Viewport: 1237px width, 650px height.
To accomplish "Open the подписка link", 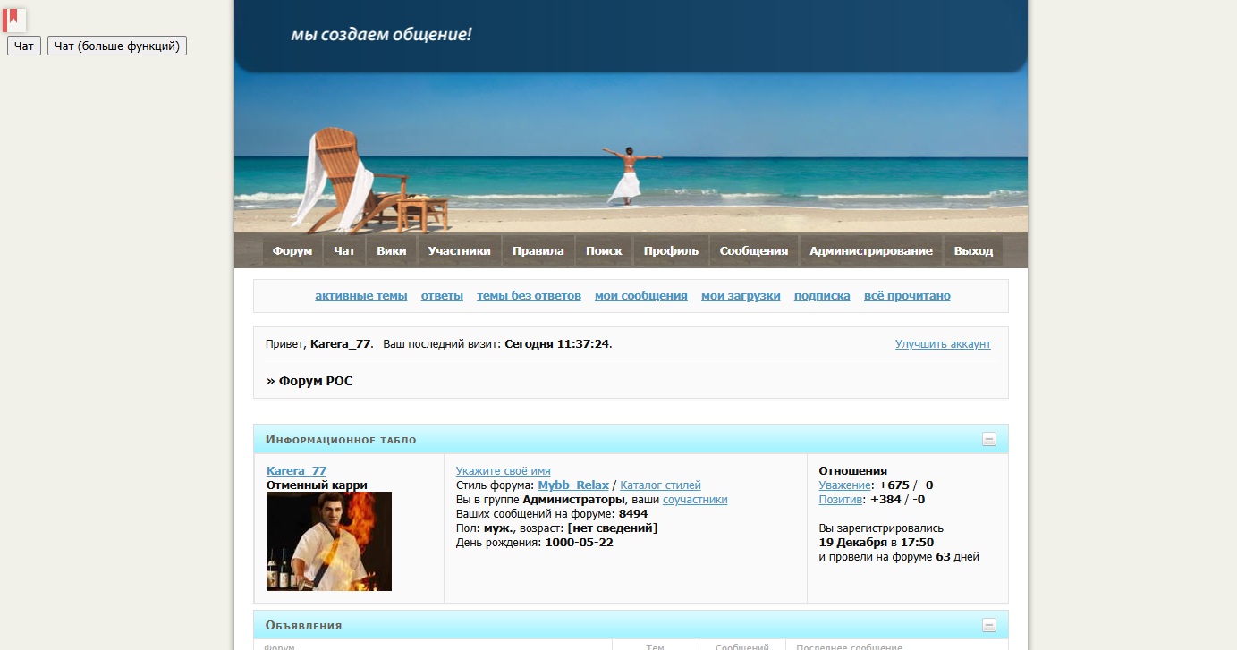I will click(x=822, y=296).
